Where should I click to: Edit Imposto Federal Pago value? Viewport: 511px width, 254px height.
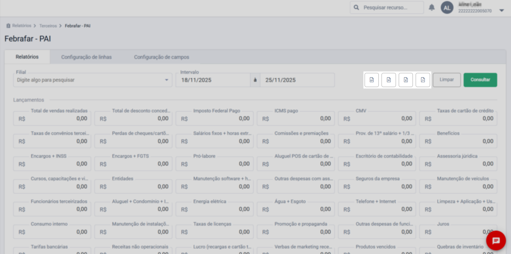[x=215, y=119]
